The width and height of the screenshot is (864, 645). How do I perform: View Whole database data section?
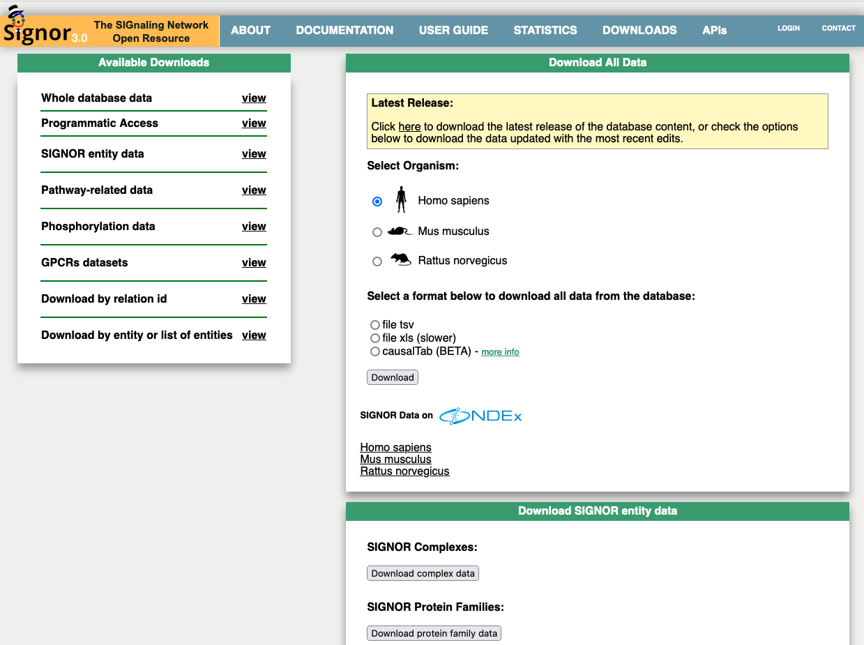254,98
